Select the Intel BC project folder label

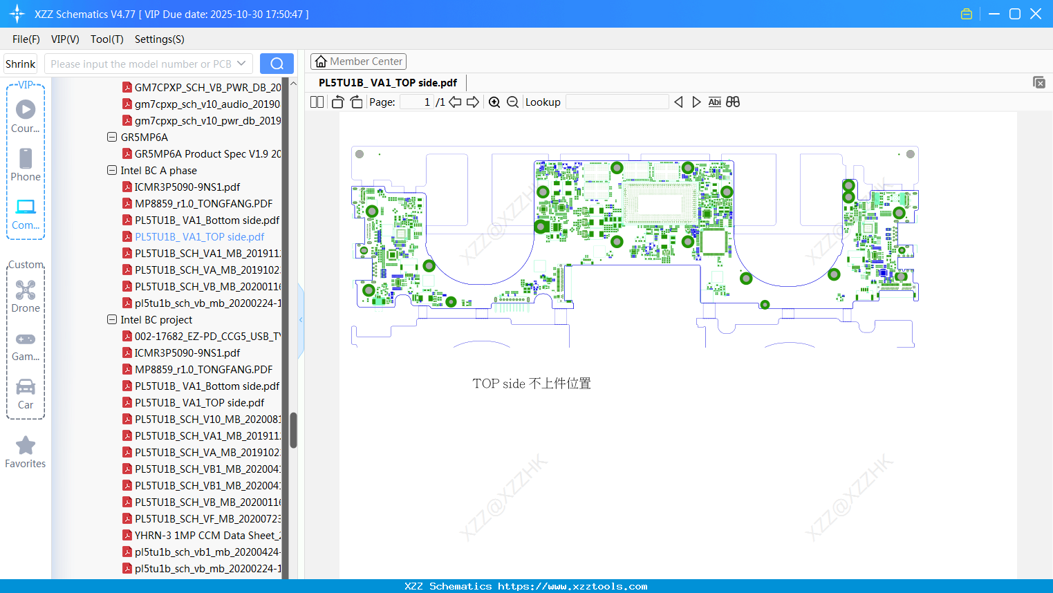point(156,319)
